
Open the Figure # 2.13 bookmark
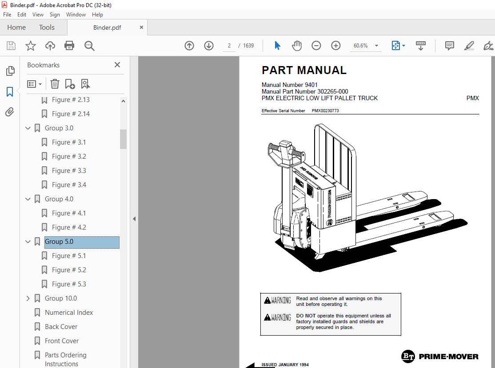[71, 100]
